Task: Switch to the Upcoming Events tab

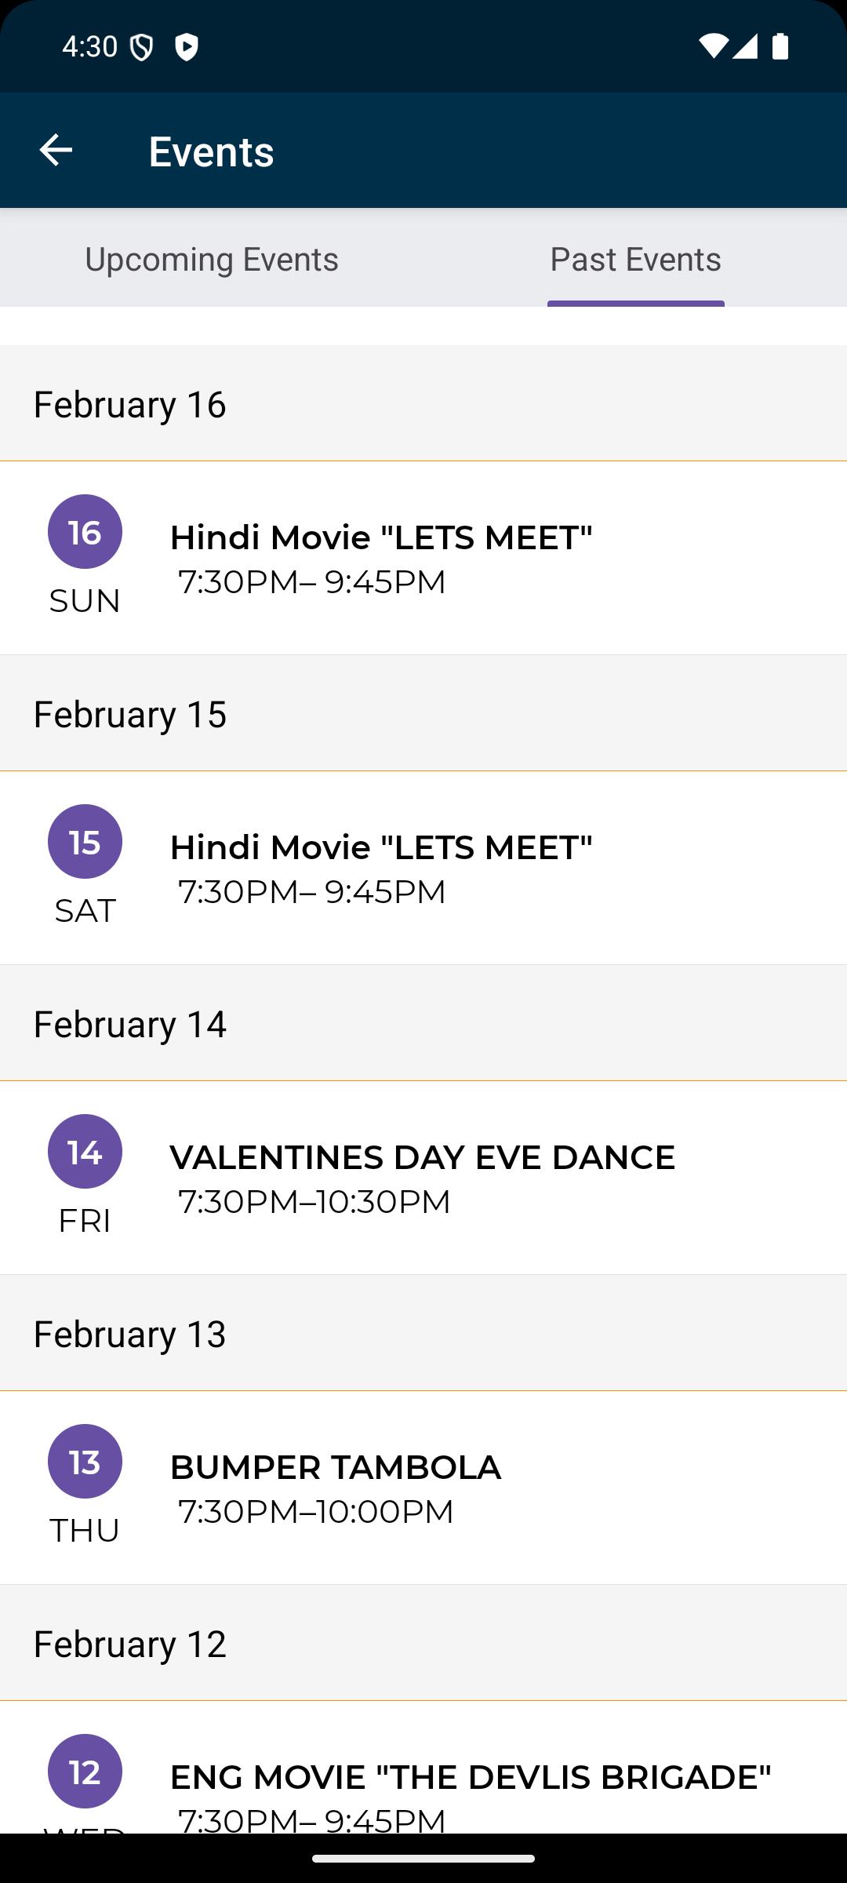Action: (212, 259)
